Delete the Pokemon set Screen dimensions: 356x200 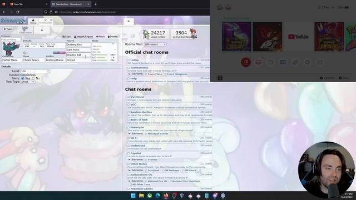pyautogui.click(x=112, y=37)
